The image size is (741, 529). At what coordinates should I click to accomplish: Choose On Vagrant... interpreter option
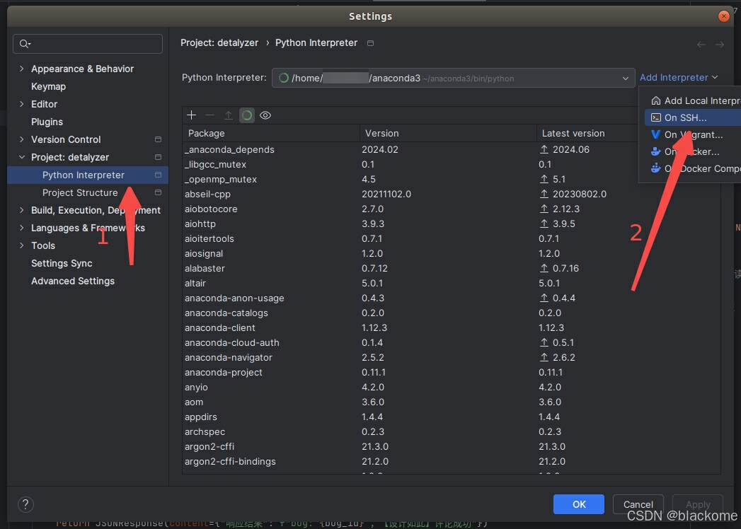click(693, 134)
